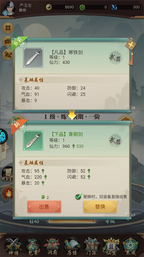The height and width of the screenshot is (257, 144).
Task: Open the 包裹 bag icon
Action: point(33,246)
